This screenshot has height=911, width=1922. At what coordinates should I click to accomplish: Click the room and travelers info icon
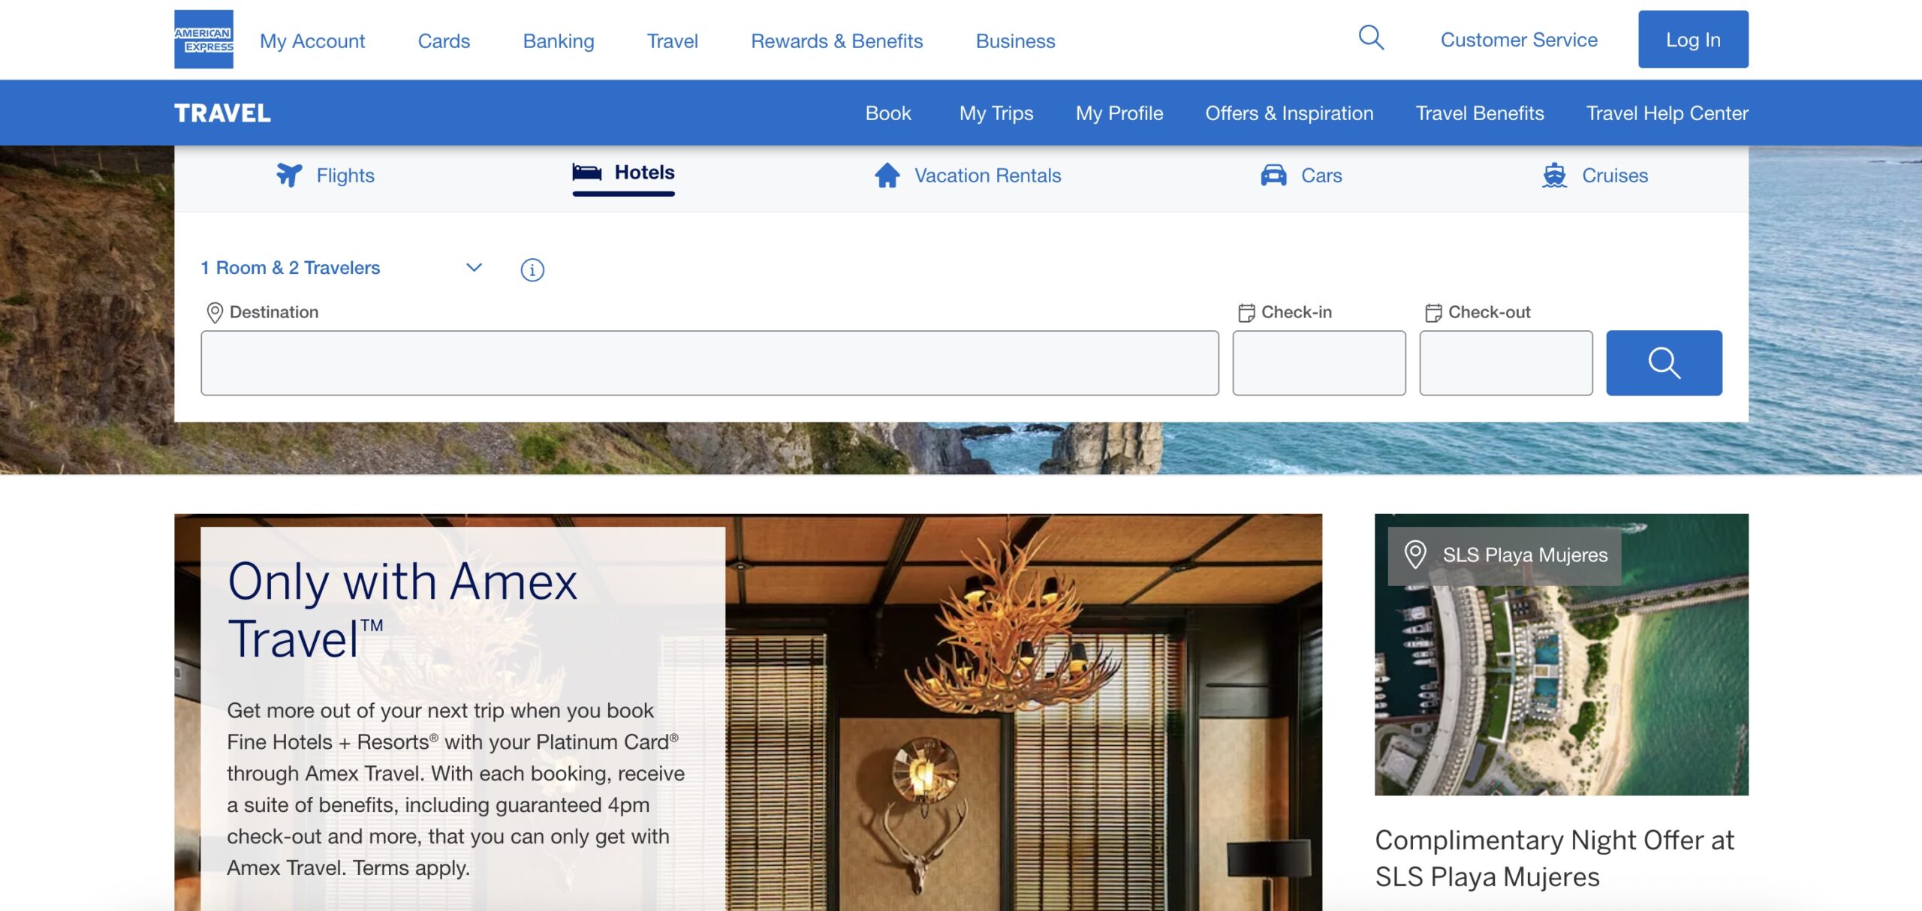(532, 269)
